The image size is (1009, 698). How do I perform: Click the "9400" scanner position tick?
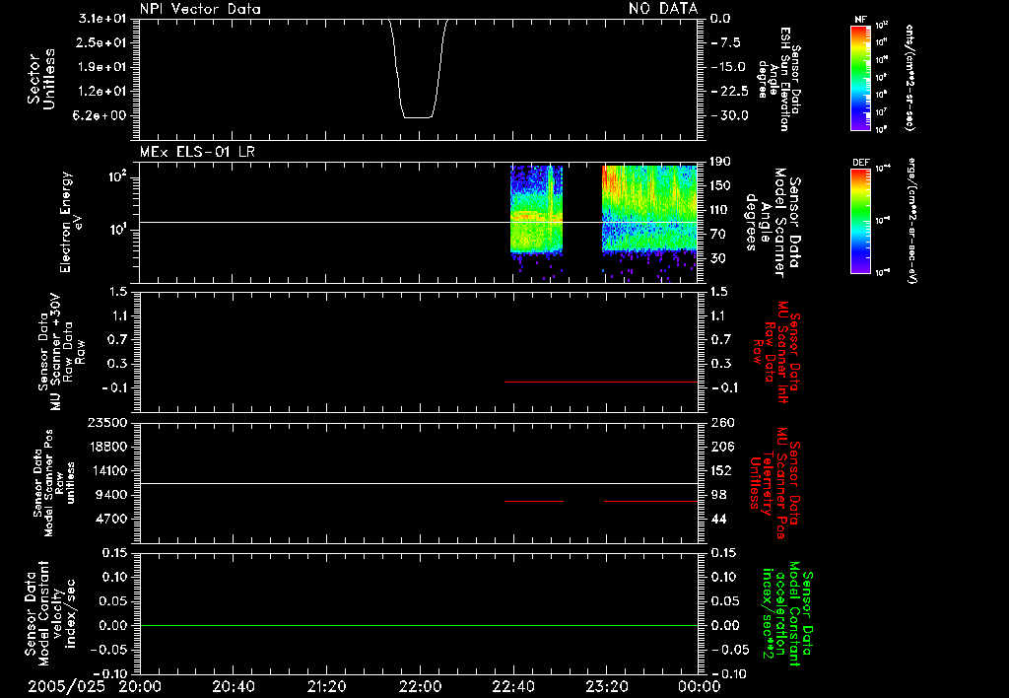pos(111,495)
